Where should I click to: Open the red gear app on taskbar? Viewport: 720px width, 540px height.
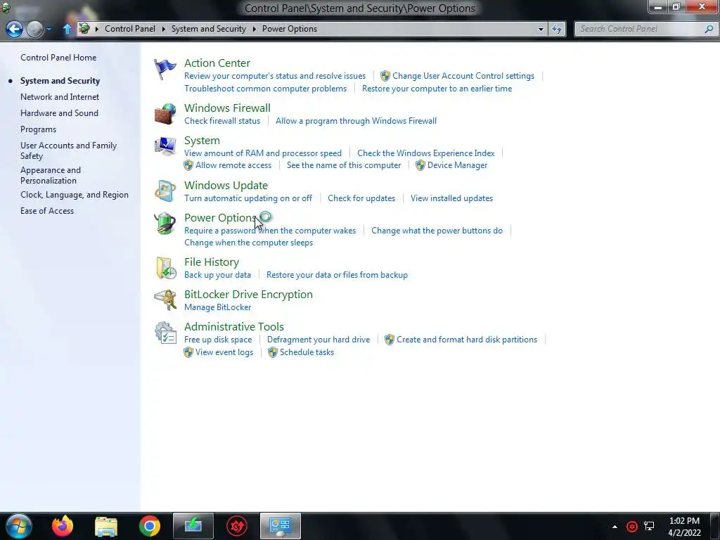point(237,526)
